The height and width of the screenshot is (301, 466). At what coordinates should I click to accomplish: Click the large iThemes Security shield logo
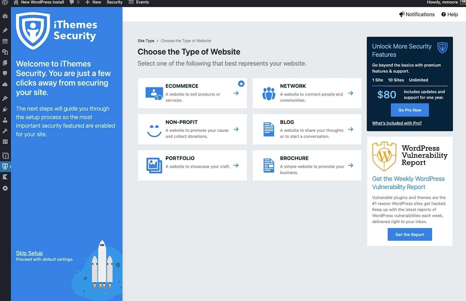[33, 31]
